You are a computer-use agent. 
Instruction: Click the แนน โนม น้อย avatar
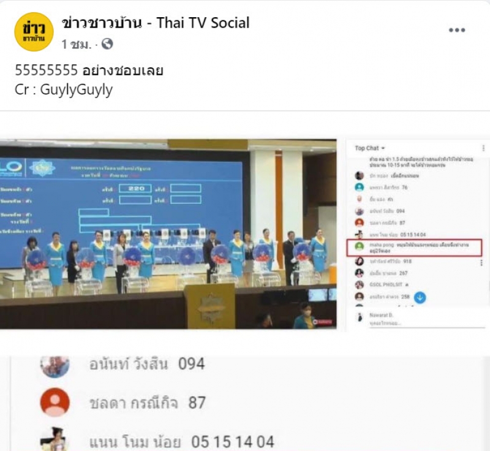click(53, 439)
